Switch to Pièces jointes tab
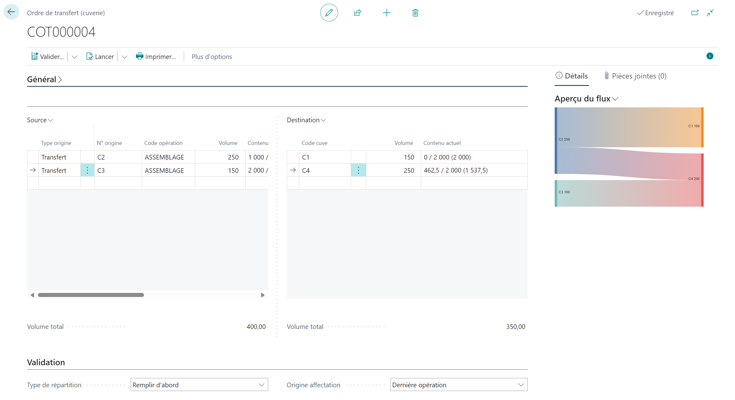The height and width of the screenshot is (400, 735). [x=635, y=76]
